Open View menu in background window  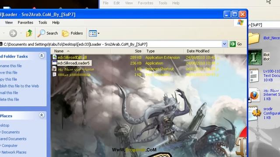coord(129,3)
